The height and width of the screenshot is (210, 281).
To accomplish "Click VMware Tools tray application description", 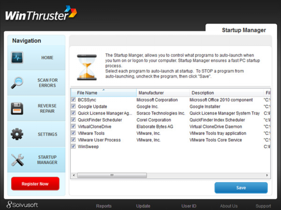I will tap(218, 133).
